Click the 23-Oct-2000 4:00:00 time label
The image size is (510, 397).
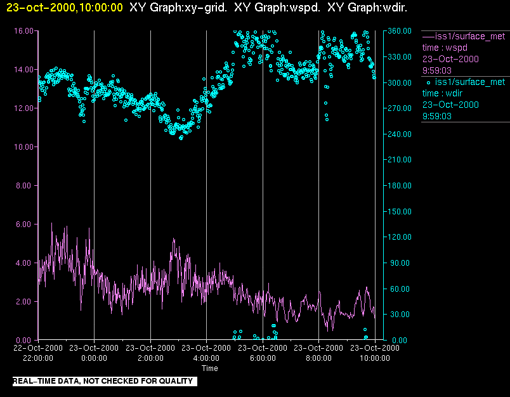pyautogui.click(x=206, y=353)
